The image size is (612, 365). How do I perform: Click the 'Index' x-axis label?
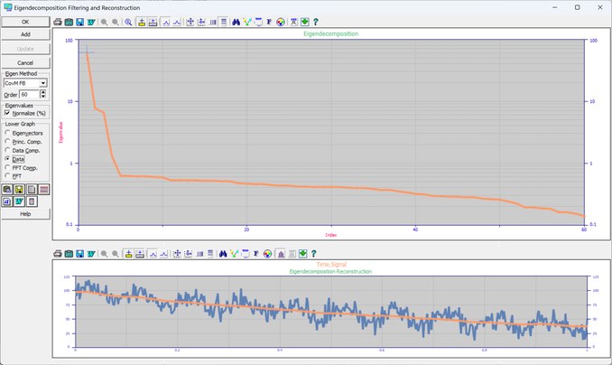point(331,235)
